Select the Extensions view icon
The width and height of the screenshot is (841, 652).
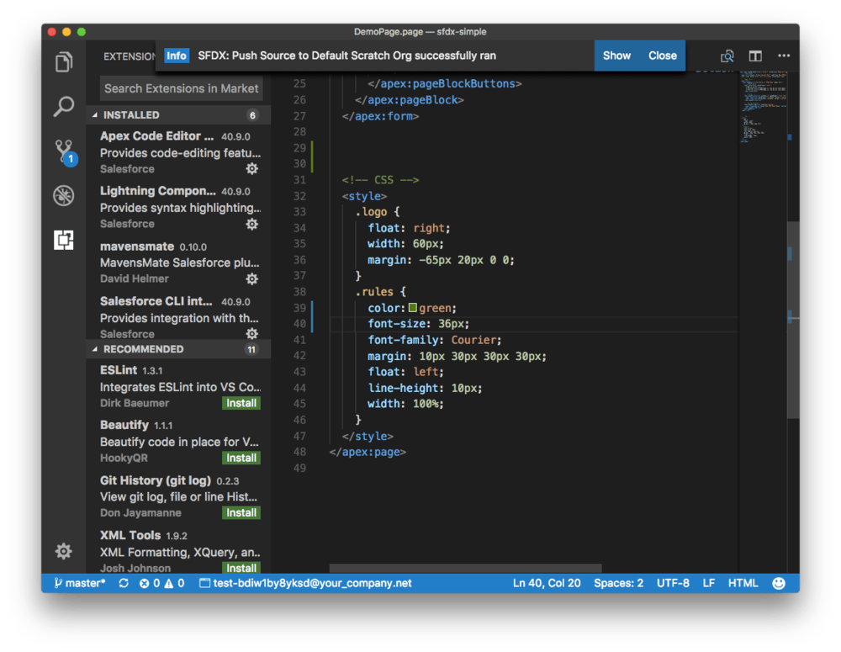[x=63, y=240]
